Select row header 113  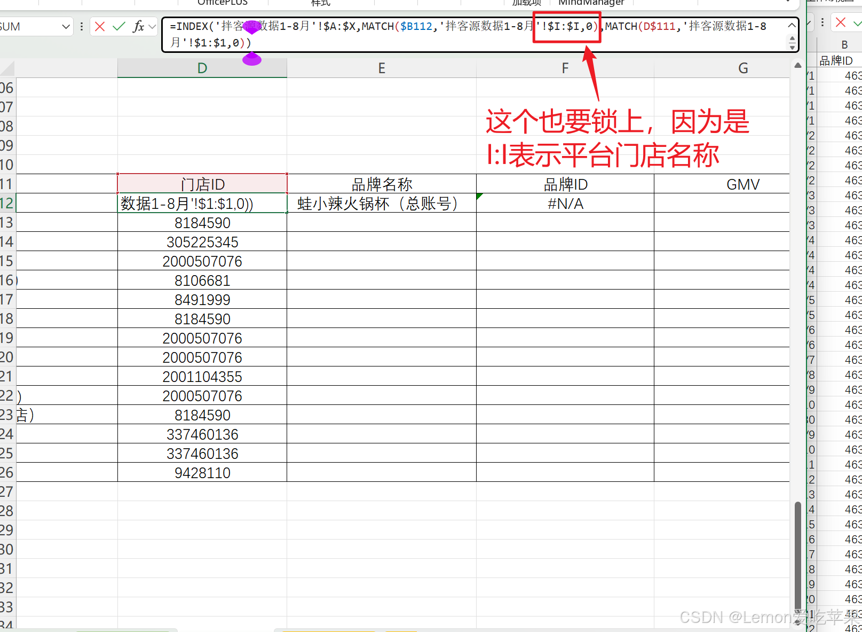pos(7,222)
